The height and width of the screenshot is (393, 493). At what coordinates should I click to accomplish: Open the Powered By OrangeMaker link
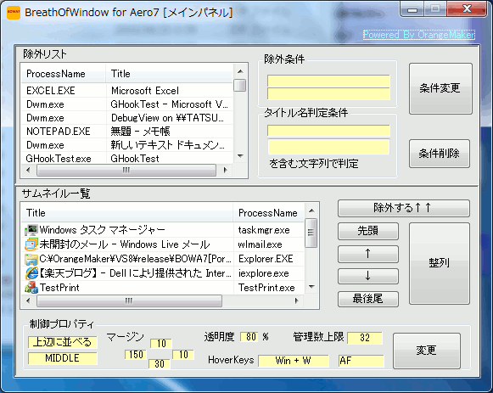point(419,35)
